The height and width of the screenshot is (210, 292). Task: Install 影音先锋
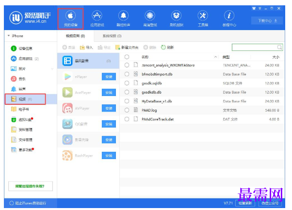(x=109, y=140)
